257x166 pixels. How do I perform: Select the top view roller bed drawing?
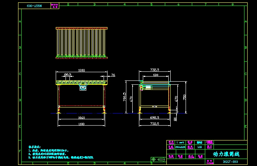pos(82,43)
